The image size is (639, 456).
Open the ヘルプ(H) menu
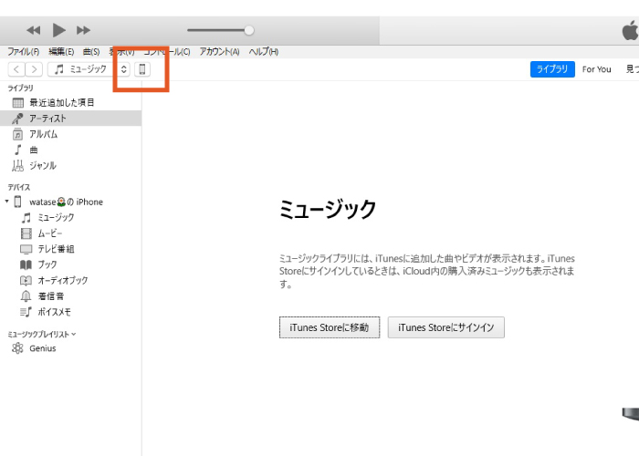(x=264, y=52)
